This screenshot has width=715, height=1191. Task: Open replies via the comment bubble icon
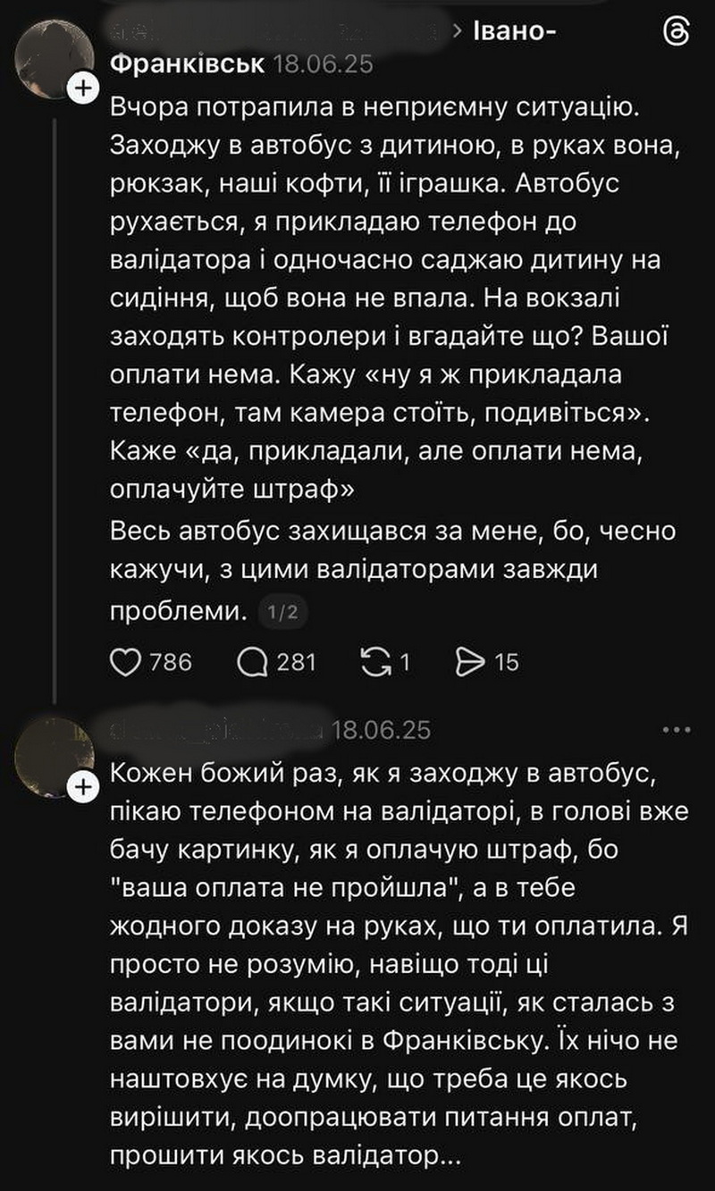[253, 661]
